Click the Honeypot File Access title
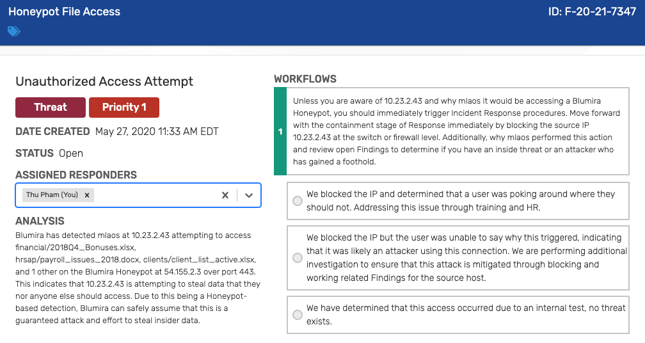 (64, 12)
